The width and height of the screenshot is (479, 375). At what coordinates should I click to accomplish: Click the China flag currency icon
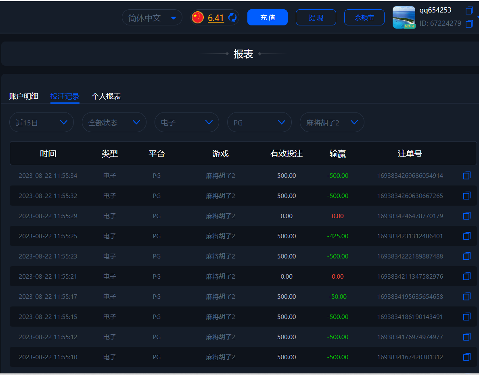198,17
